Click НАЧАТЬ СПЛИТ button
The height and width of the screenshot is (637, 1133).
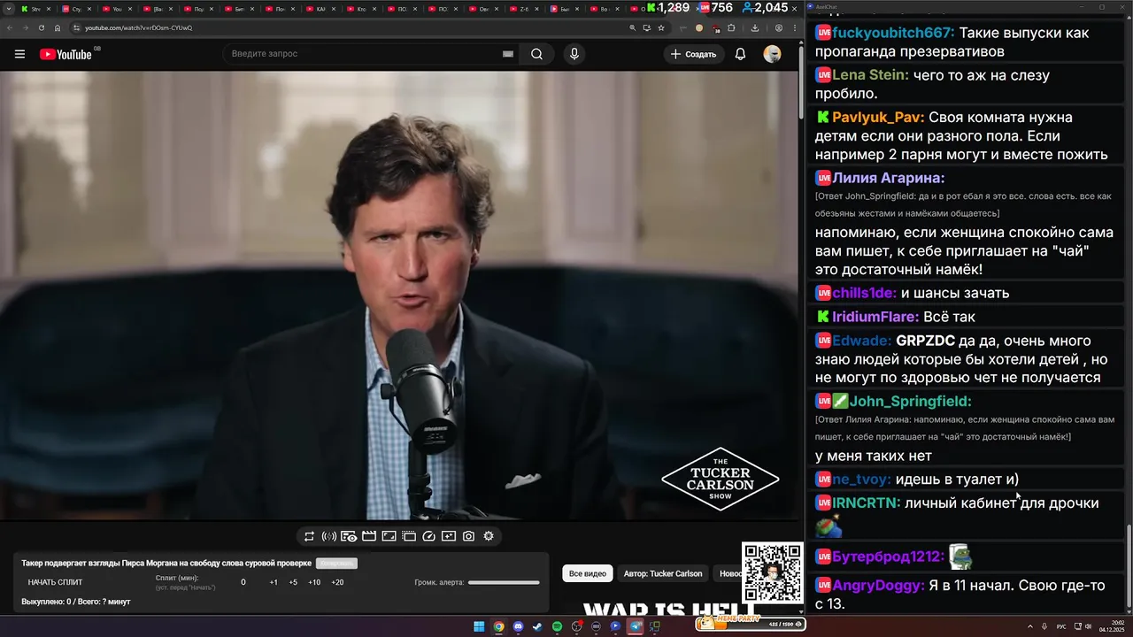point(55,582)
